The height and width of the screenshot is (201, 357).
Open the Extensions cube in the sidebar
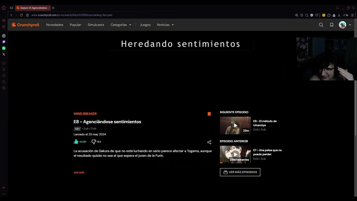[x=4, y=82]
